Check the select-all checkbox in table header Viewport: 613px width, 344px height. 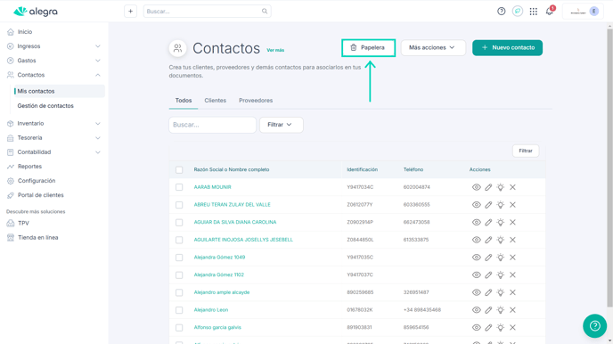pos(179,169)
